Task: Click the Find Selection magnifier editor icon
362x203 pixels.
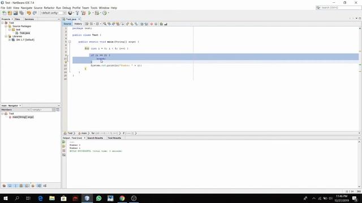Action: coord(105,24)
